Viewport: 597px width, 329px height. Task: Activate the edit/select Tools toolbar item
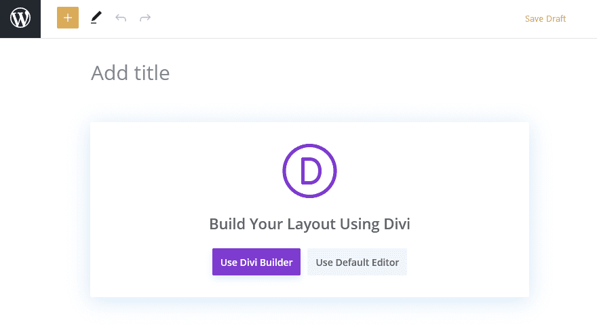(x=96, y=18)
